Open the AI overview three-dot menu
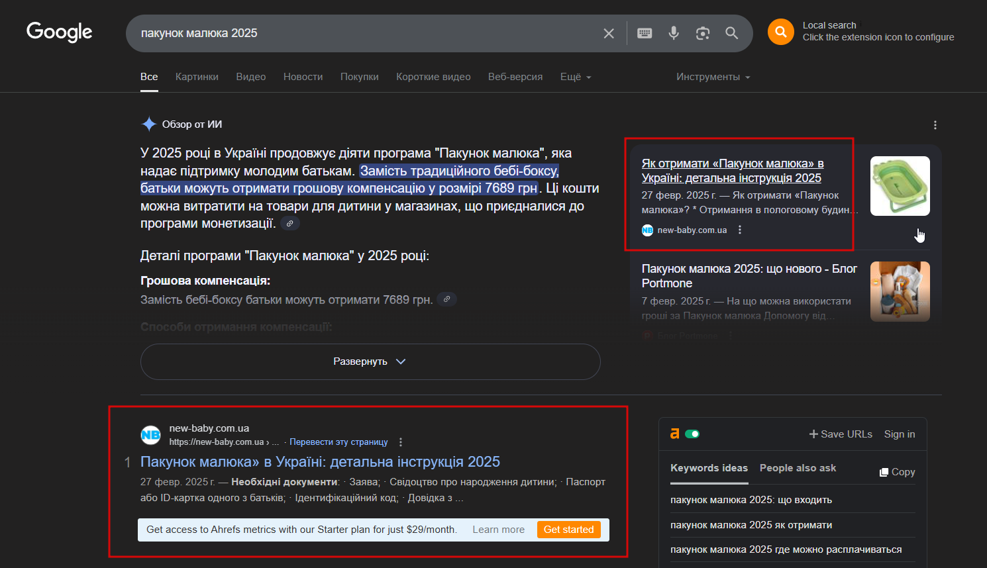Image resolution: width=987 pixels, height=568 pixels. coord(935,125)
